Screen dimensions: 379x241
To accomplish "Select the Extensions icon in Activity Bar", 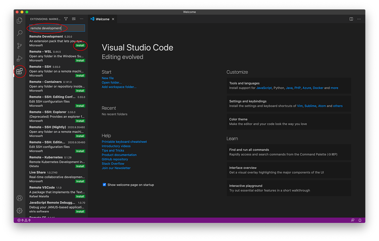I will pyautogui.click(x=19, y=71).
